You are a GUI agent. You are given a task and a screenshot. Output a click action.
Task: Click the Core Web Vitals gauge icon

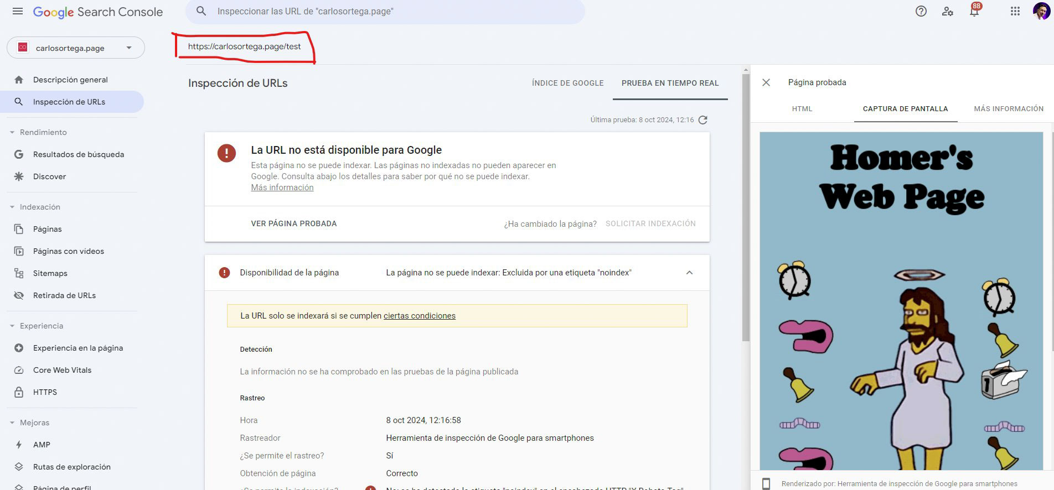click(x=19, y=370)
